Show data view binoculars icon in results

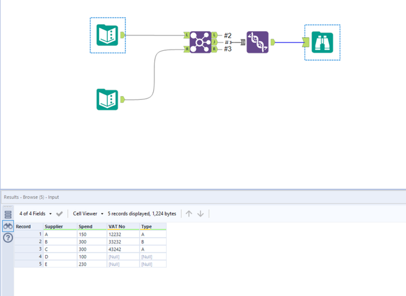pyautogui.click(x=8, y=226)
